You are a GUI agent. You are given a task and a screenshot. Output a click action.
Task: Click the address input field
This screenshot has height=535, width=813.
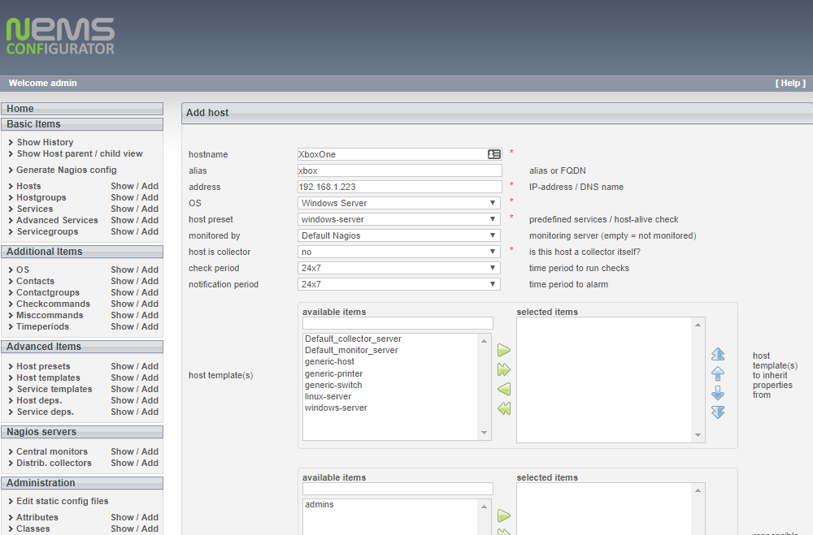398,187
